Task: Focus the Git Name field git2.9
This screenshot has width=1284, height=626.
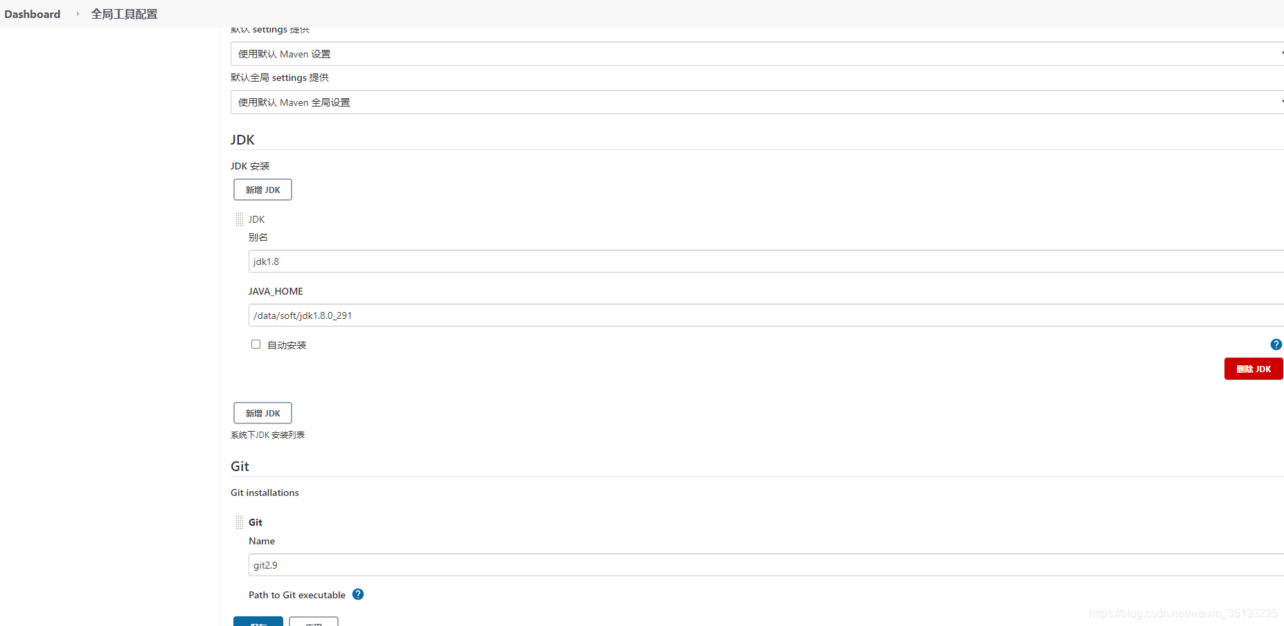Action: 766,565
